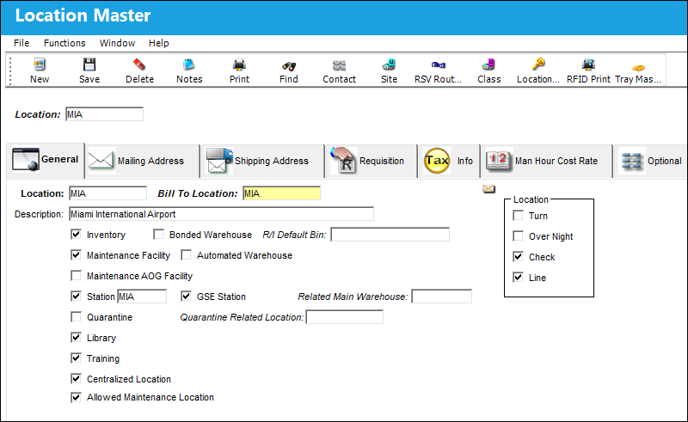Select the General tab
The height and width of the screenshot is (422, 688).
[46, 160]
